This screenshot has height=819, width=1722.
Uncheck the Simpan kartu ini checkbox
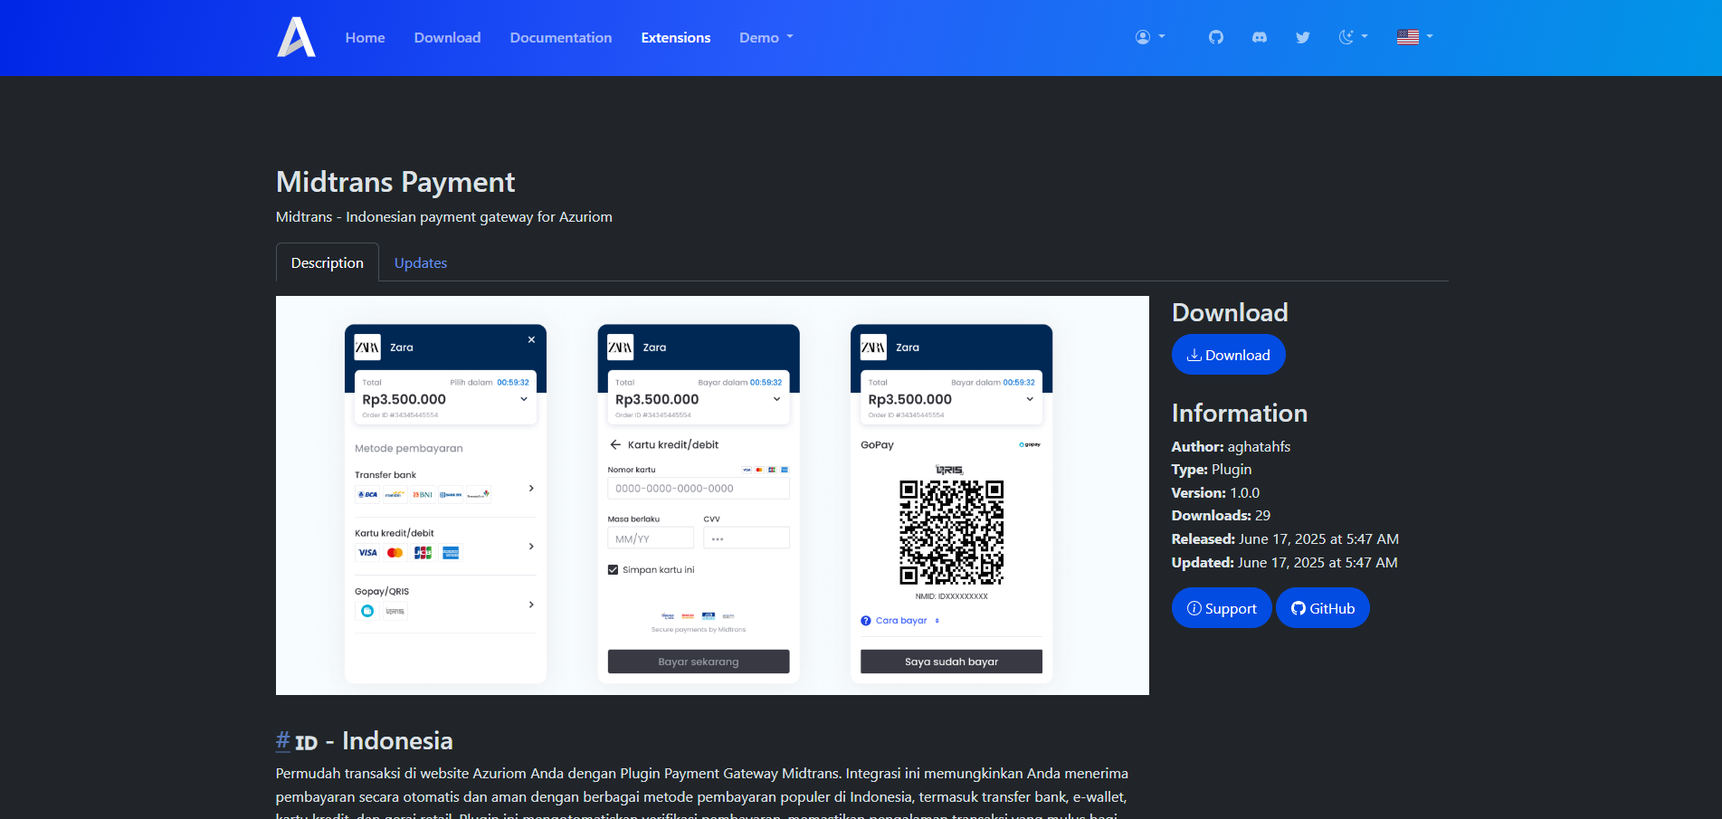coord(613,569)
